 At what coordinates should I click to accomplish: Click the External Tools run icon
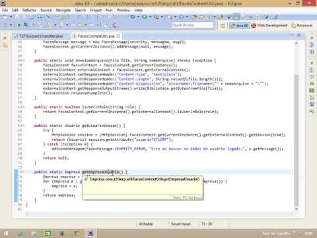tap(157, 17)
